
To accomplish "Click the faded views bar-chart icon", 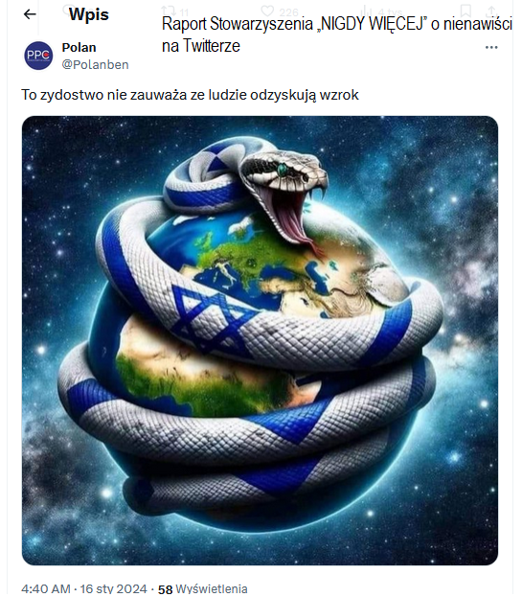I will tap(367, 11).
